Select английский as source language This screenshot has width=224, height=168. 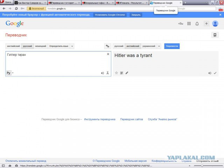coord(13,46)
